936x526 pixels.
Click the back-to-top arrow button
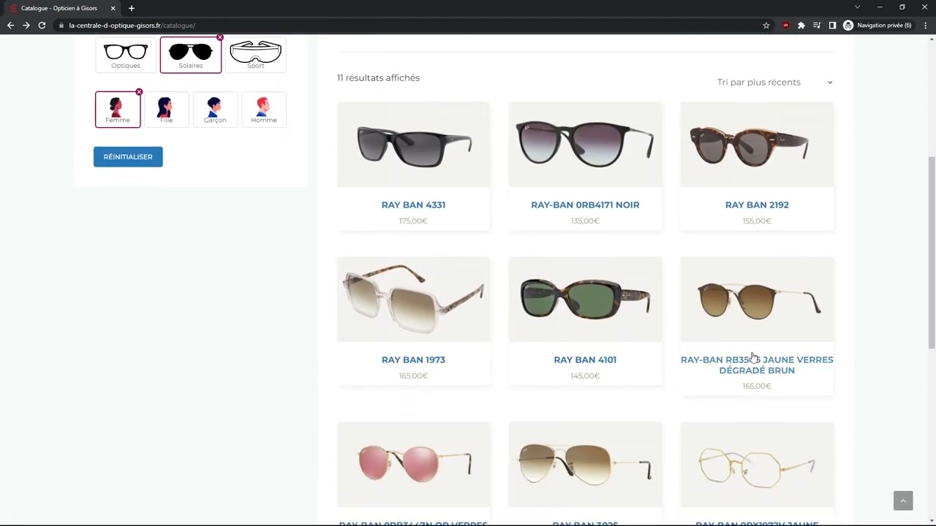903,500
